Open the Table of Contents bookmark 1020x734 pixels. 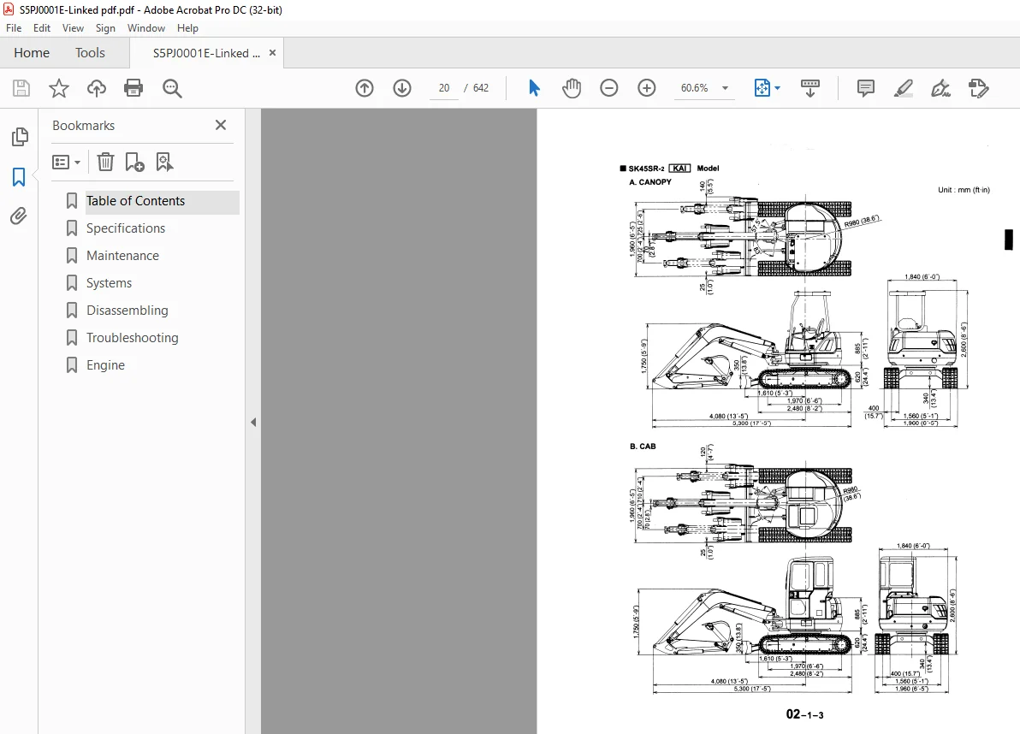(x=135, y=201)
